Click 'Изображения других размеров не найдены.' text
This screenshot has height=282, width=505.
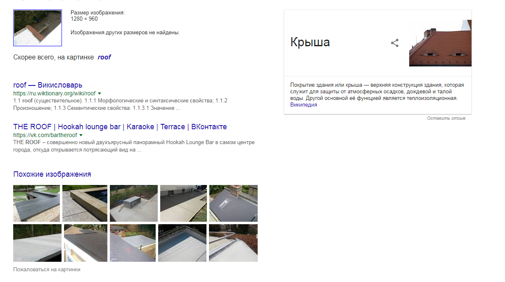point(125,32)
